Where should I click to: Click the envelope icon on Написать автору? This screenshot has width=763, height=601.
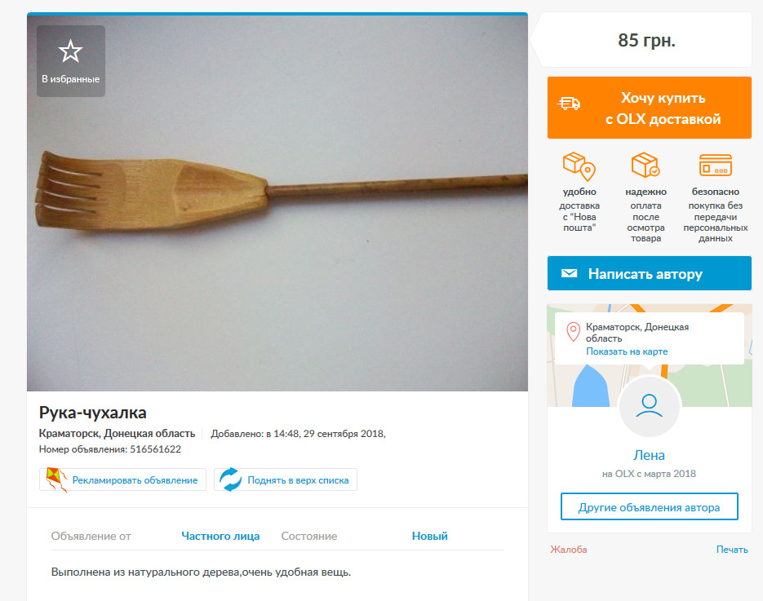(x=569, y=273)
